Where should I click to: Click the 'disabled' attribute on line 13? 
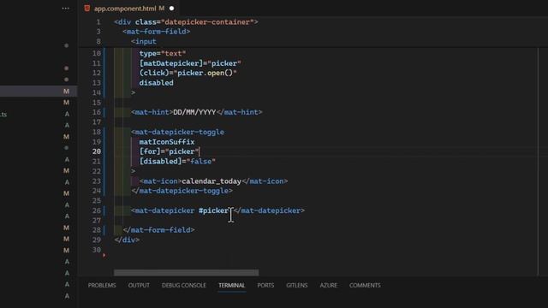tap(156, 83)
